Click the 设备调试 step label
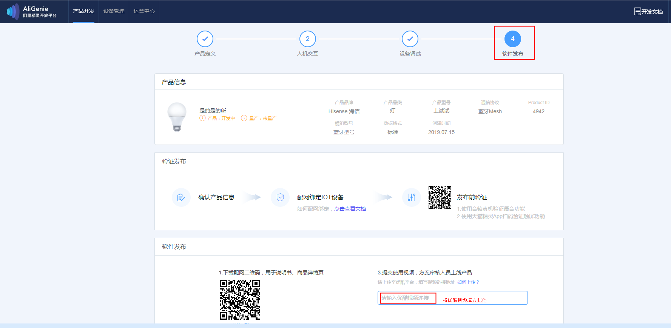Screen dimensions: 671x328 coord(410,54)
